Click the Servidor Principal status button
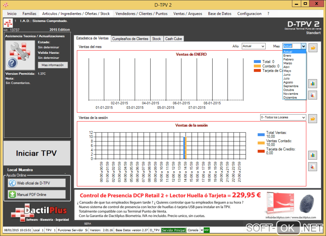Image resolution: width=326 pixels, height=236 pixels. [x=174, y=230]
